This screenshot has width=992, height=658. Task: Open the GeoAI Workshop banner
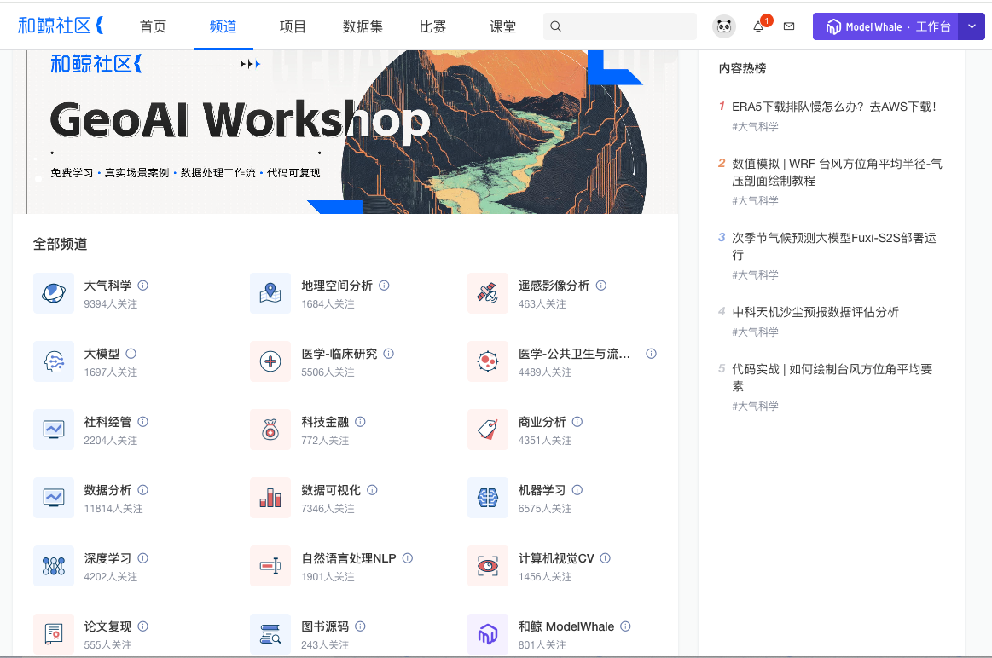[x=345, y=131]
